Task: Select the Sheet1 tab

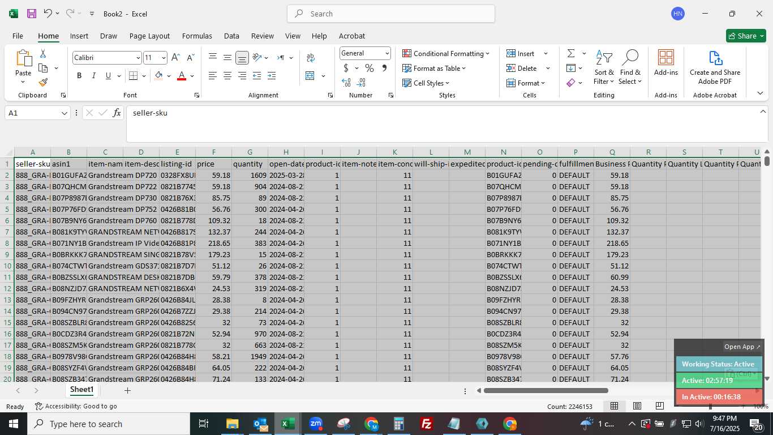Action: [81, 390]
